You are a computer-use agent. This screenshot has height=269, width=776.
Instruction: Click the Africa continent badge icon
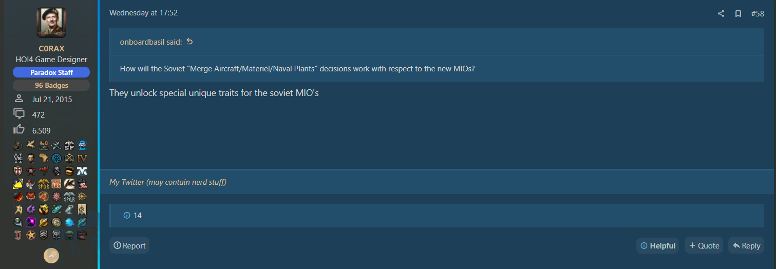point(44,158)
